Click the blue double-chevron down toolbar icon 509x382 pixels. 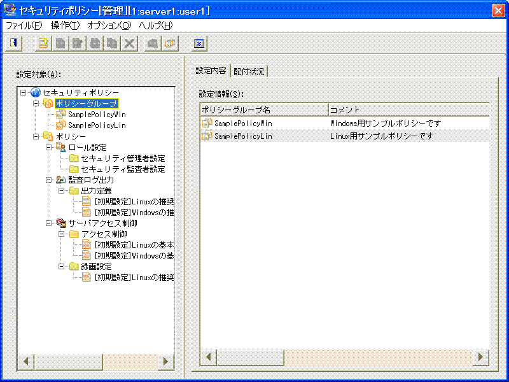[x=199, y=43]
